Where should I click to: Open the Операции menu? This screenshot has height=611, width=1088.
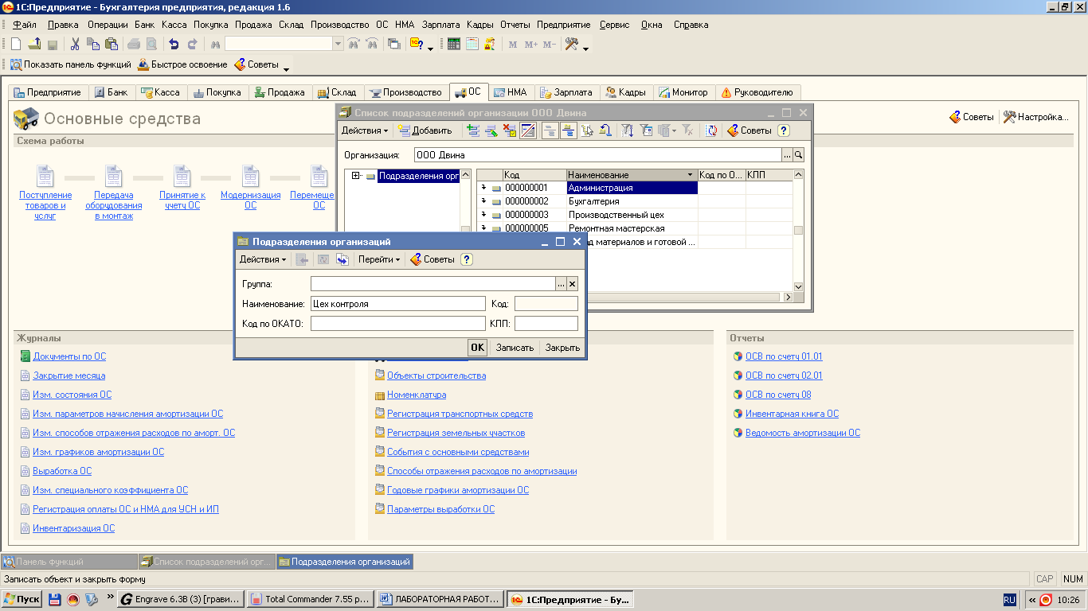pyautogui.click(x=108, y=25)
